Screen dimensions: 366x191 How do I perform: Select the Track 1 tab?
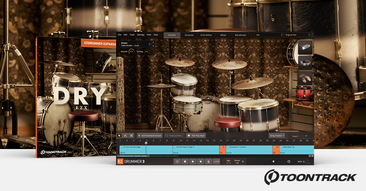(x=295, y=136)
